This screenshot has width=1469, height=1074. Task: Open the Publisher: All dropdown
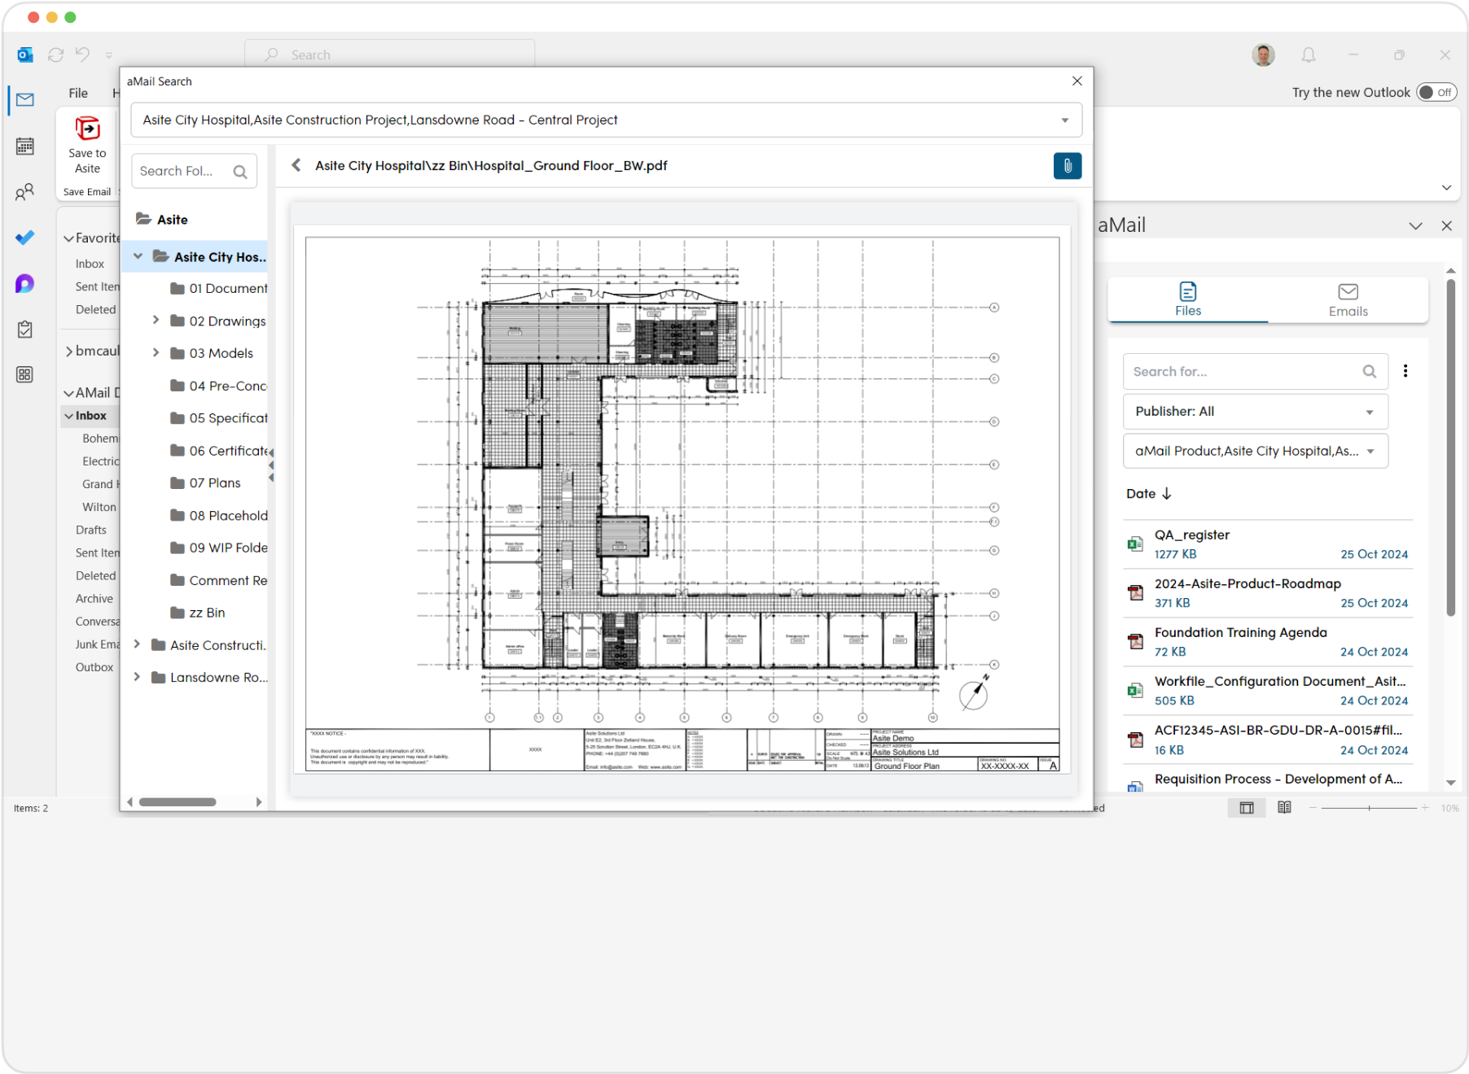coord(1254,412)
